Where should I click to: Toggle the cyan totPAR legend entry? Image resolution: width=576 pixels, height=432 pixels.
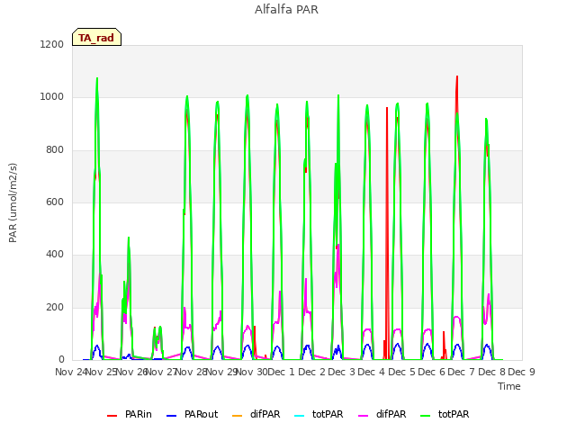tap(319, 414)
